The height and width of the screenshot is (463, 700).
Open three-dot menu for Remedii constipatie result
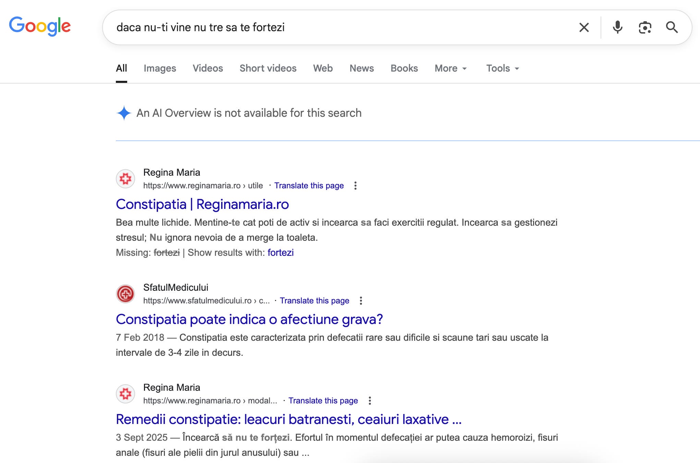point(370,401)
